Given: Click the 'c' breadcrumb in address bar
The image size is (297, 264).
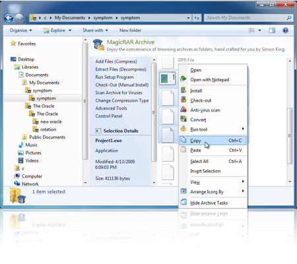Looking at the screenshot, I should (x=45, y=18).
